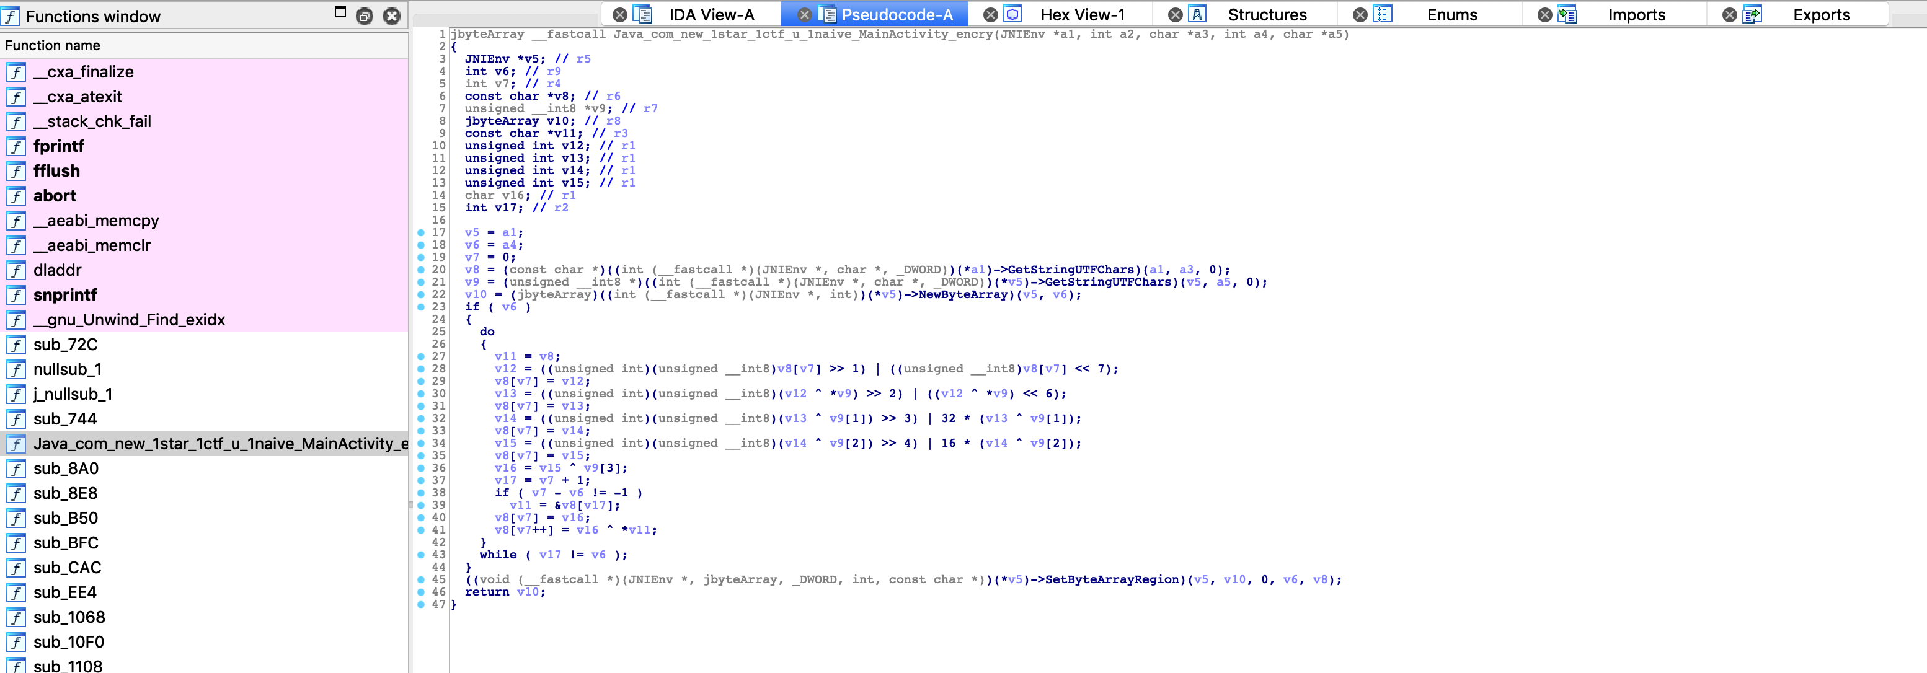This screenshot has width=1927, height=673.
Task: Click the function icon beside sub_EE4
Action: (16, 593)
